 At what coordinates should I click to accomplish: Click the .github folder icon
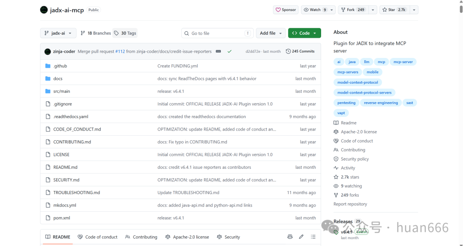point(48,66)
